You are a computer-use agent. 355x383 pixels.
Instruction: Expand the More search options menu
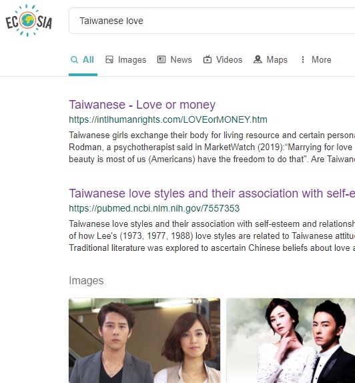click(x=316, y=59)
